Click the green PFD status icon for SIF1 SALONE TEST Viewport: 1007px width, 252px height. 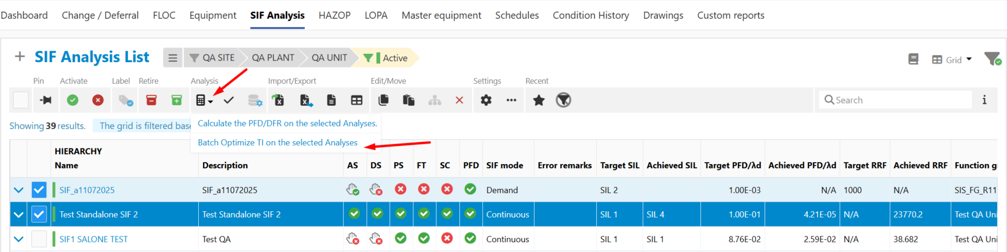[x=470, y=238]
